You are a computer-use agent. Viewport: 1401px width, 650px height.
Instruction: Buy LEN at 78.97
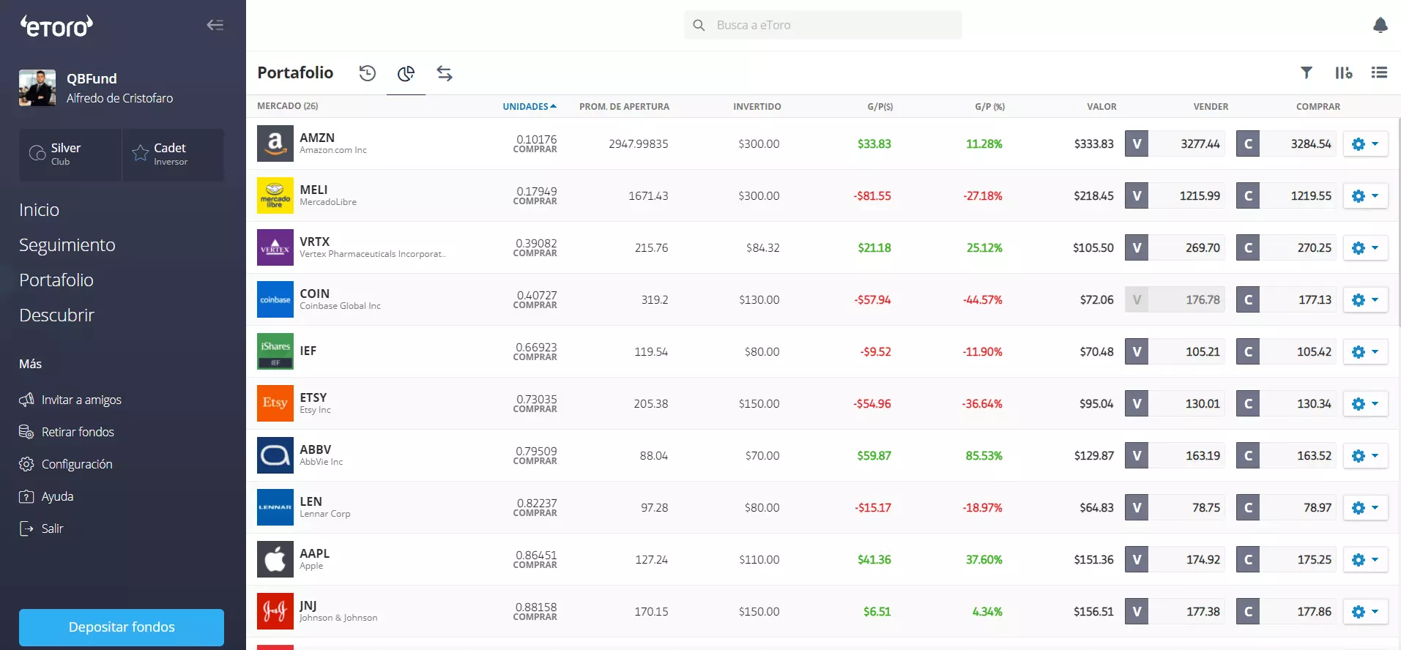pos(1287,507)
